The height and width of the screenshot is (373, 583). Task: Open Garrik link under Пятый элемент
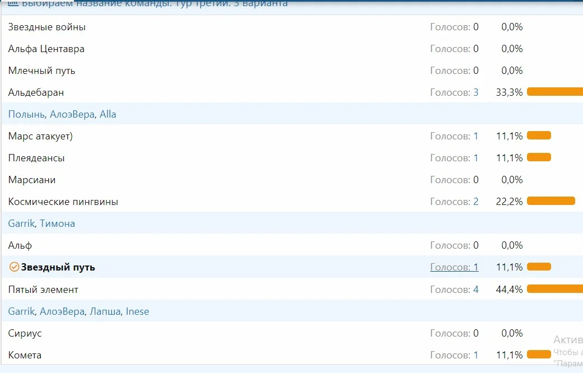click(x=22, y=311)
